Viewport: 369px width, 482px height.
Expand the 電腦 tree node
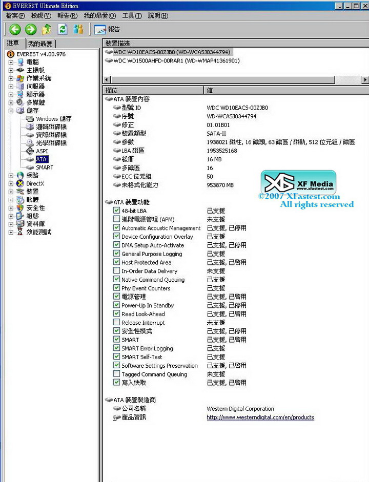click(x=11, y=62)
